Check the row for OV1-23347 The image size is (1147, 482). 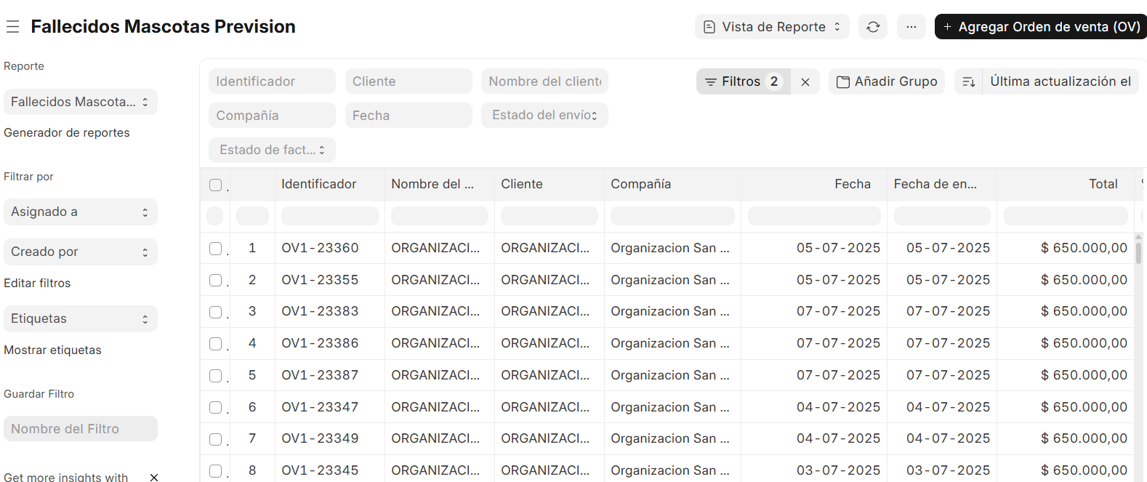[215, 407]
